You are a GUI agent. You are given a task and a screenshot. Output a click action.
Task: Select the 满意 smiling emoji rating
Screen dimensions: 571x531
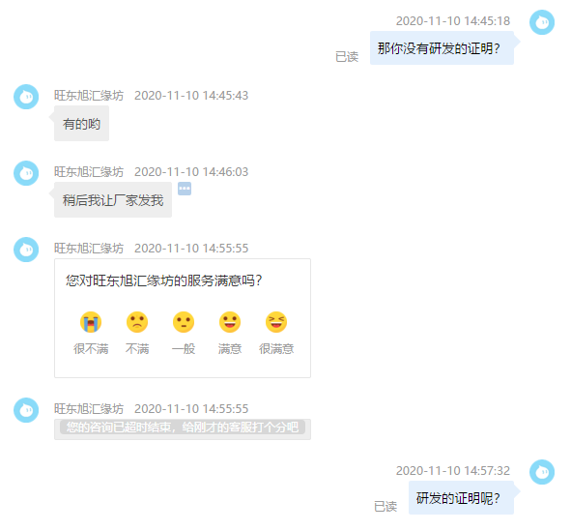[x=230, y=322]
